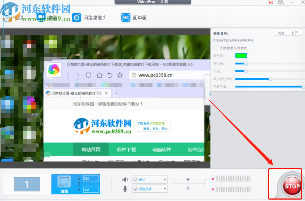Click the W width field showing 720
Viewport: 305px width, 201px height.
point(91,179)
